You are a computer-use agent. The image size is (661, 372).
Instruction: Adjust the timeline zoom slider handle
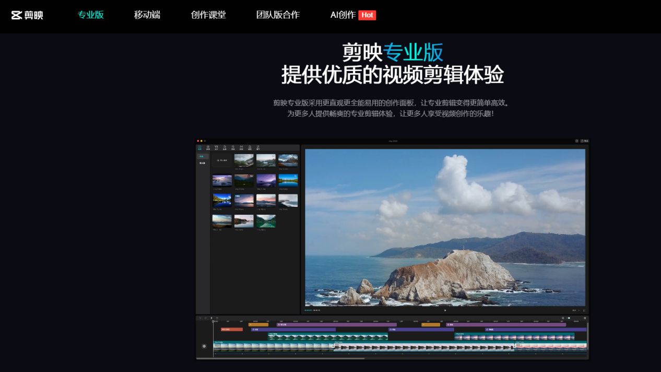click(x=569, y=318)
